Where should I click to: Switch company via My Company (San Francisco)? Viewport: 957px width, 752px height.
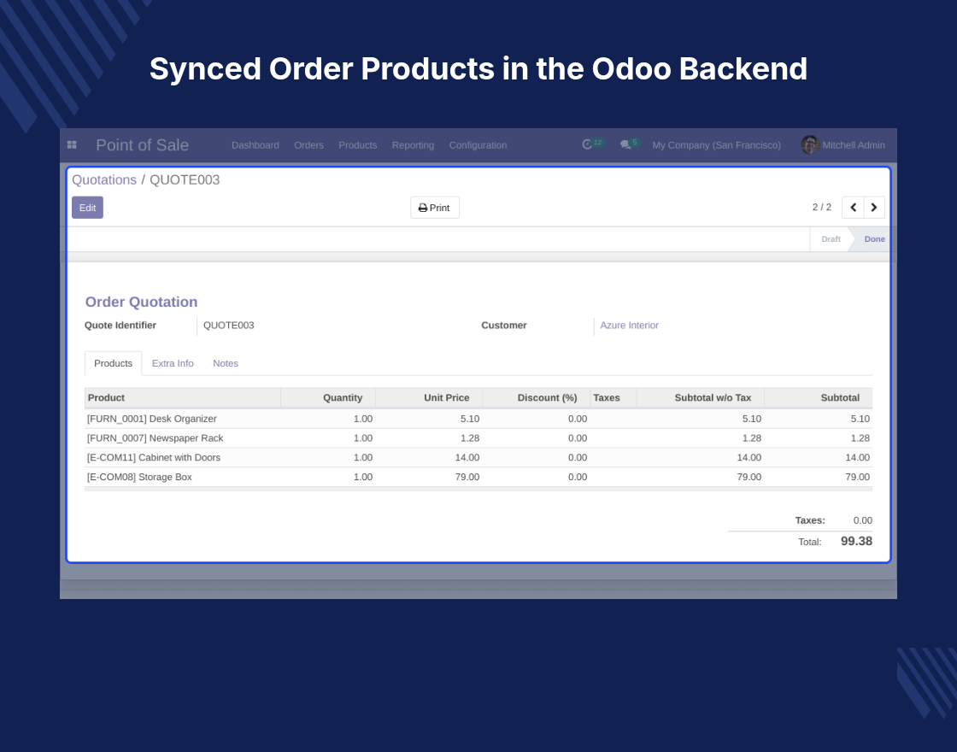click(717, 145)
